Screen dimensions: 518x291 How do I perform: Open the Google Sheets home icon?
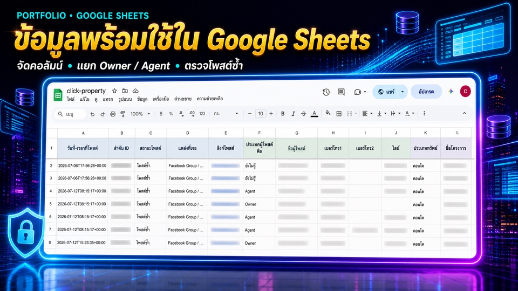coord(58,95)
